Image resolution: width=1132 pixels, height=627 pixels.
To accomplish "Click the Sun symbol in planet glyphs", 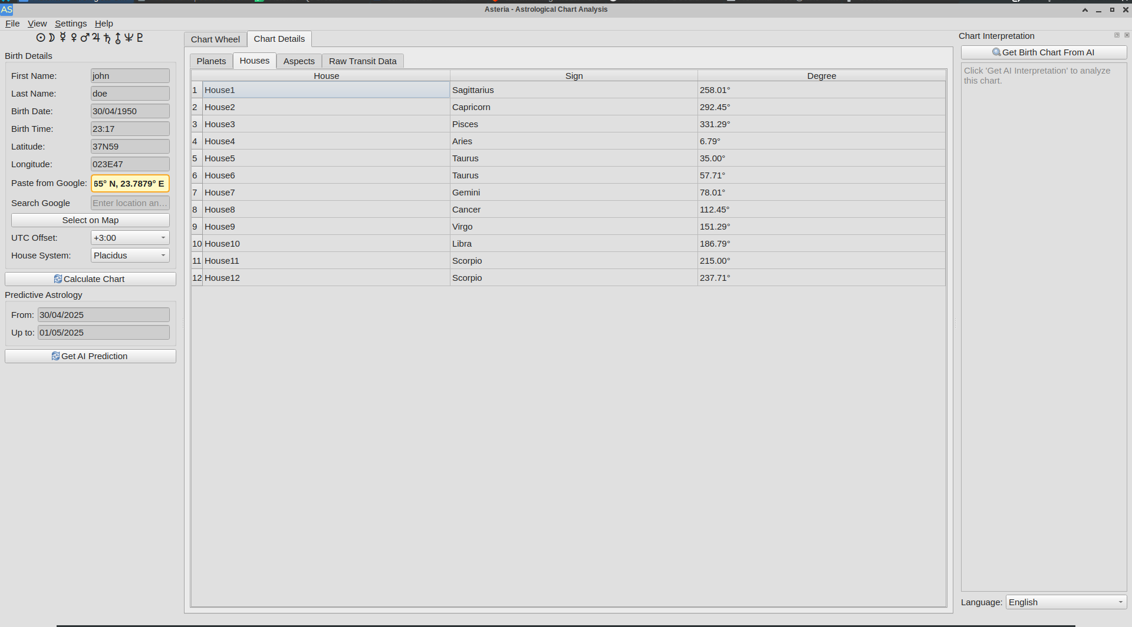I will pyautogui.click(x=41, y=38).
